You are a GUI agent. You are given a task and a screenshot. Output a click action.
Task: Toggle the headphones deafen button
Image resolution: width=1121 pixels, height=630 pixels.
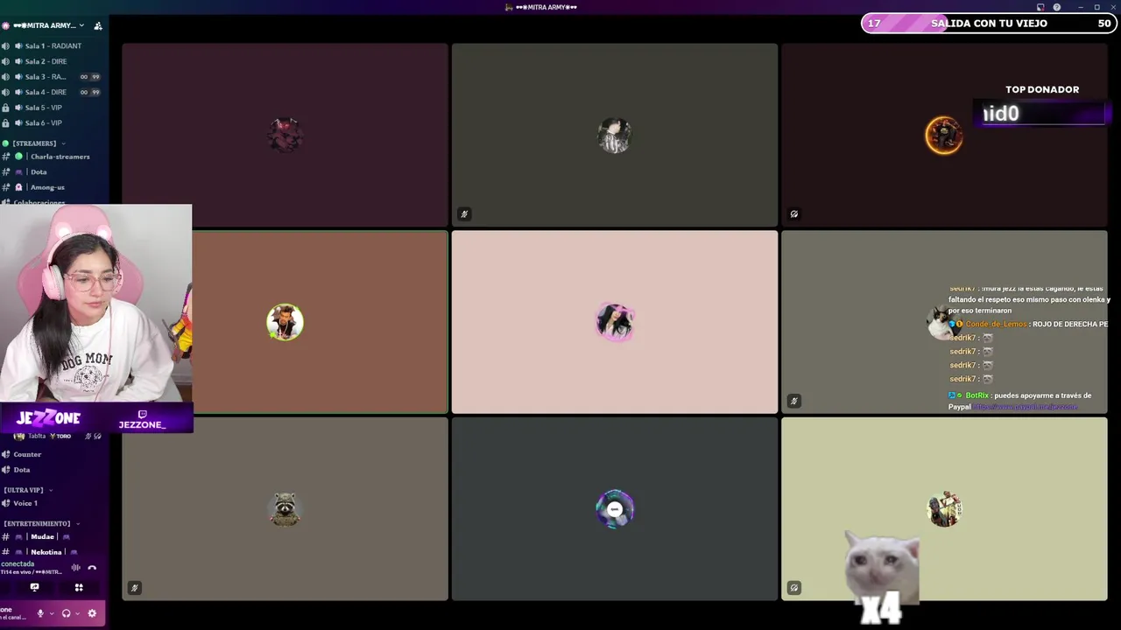coord(66,613)
